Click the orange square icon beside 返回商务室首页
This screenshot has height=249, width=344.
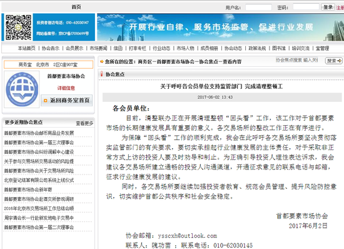pos(46,101)
